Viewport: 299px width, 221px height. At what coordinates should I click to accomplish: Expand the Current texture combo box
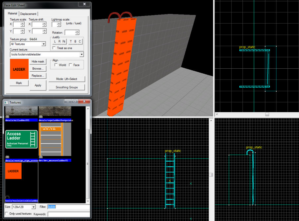coord(82,54)
